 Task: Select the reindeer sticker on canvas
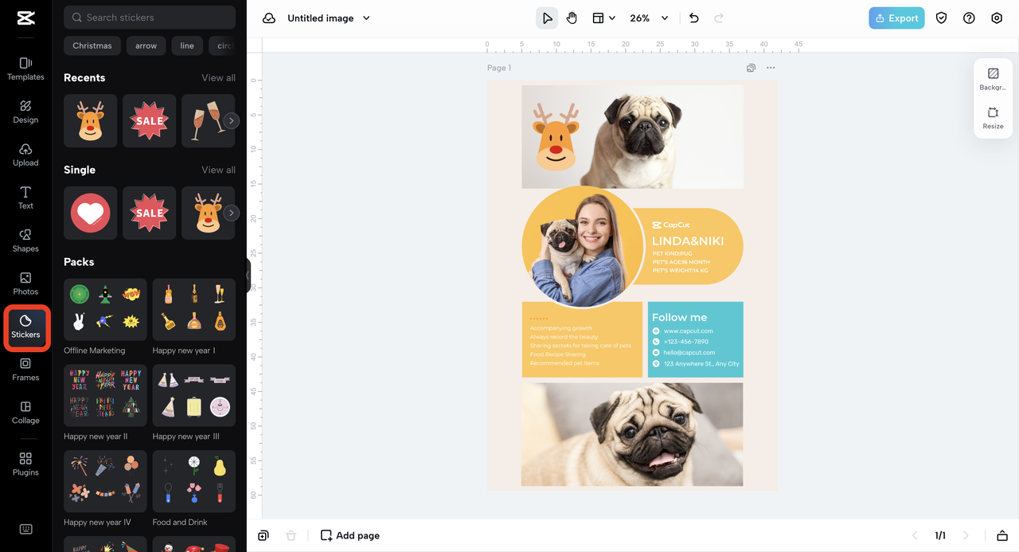tap(556, 136)
